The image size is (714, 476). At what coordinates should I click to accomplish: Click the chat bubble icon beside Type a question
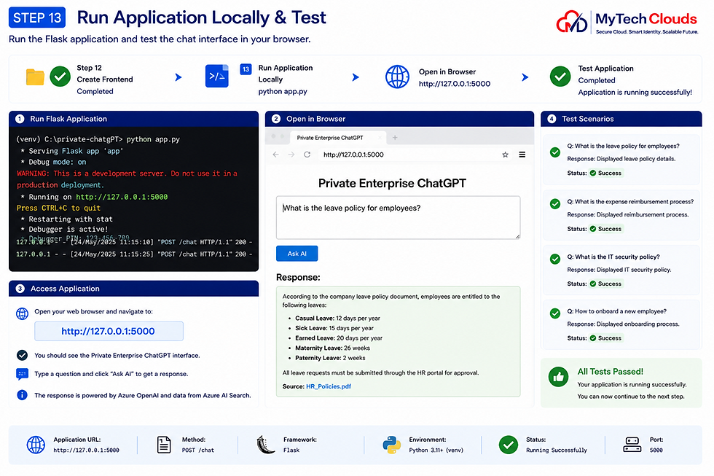pyautogui.click(x=22, y=374)
